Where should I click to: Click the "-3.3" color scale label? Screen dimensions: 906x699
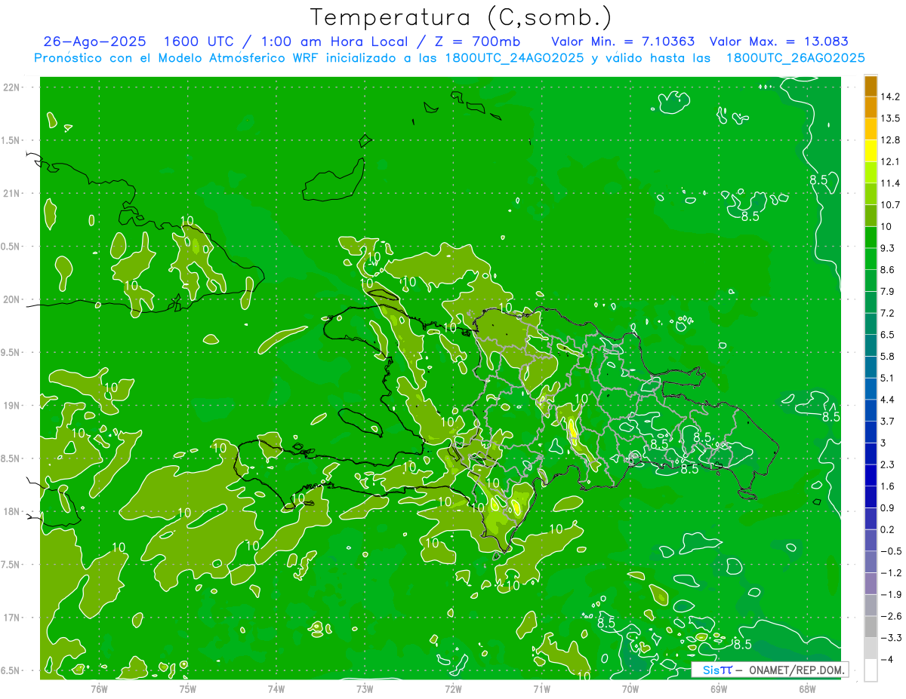click(891, 638)
